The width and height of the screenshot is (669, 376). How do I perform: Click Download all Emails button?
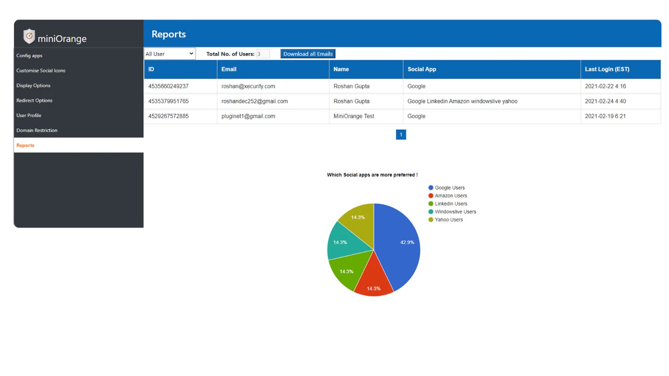(x=308, y=54)
